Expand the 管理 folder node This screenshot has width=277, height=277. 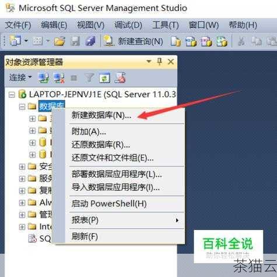pyautogui.click(x=22, y=215)
